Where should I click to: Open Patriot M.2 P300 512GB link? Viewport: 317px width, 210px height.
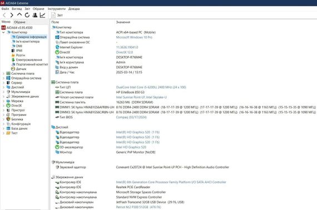point(138,207)
